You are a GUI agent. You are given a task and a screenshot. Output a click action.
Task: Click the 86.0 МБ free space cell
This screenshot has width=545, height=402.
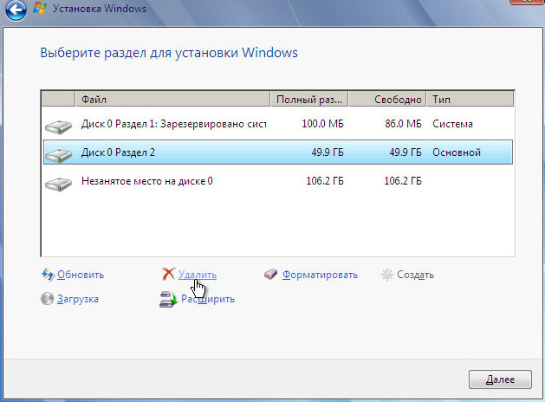click(403, 124)
